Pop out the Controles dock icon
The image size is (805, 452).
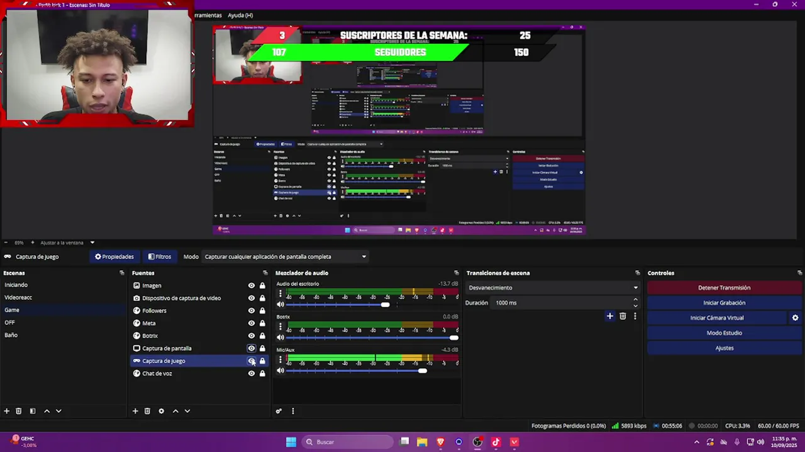(800, 273)
